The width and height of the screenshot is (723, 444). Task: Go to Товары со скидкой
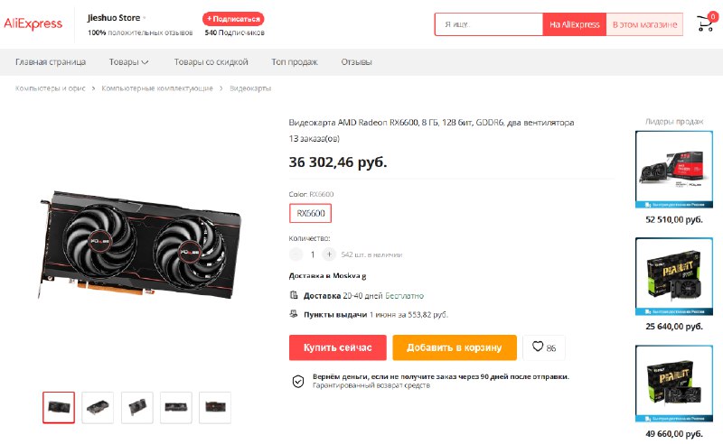(211, 61)
